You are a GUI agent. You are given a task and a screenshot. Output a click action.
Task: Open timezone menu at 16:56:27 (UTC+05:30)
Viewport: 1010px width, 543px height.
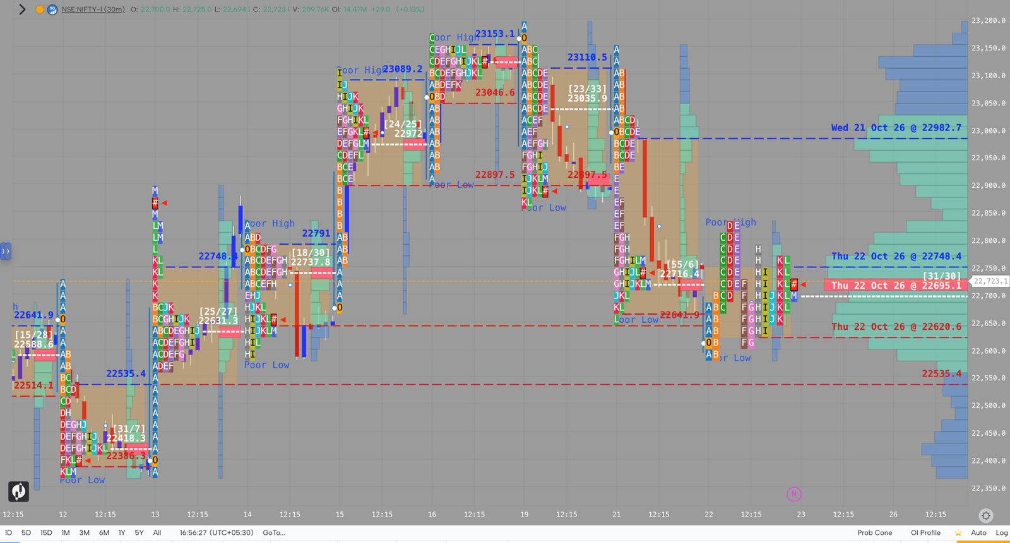click(x=217, y=533)
